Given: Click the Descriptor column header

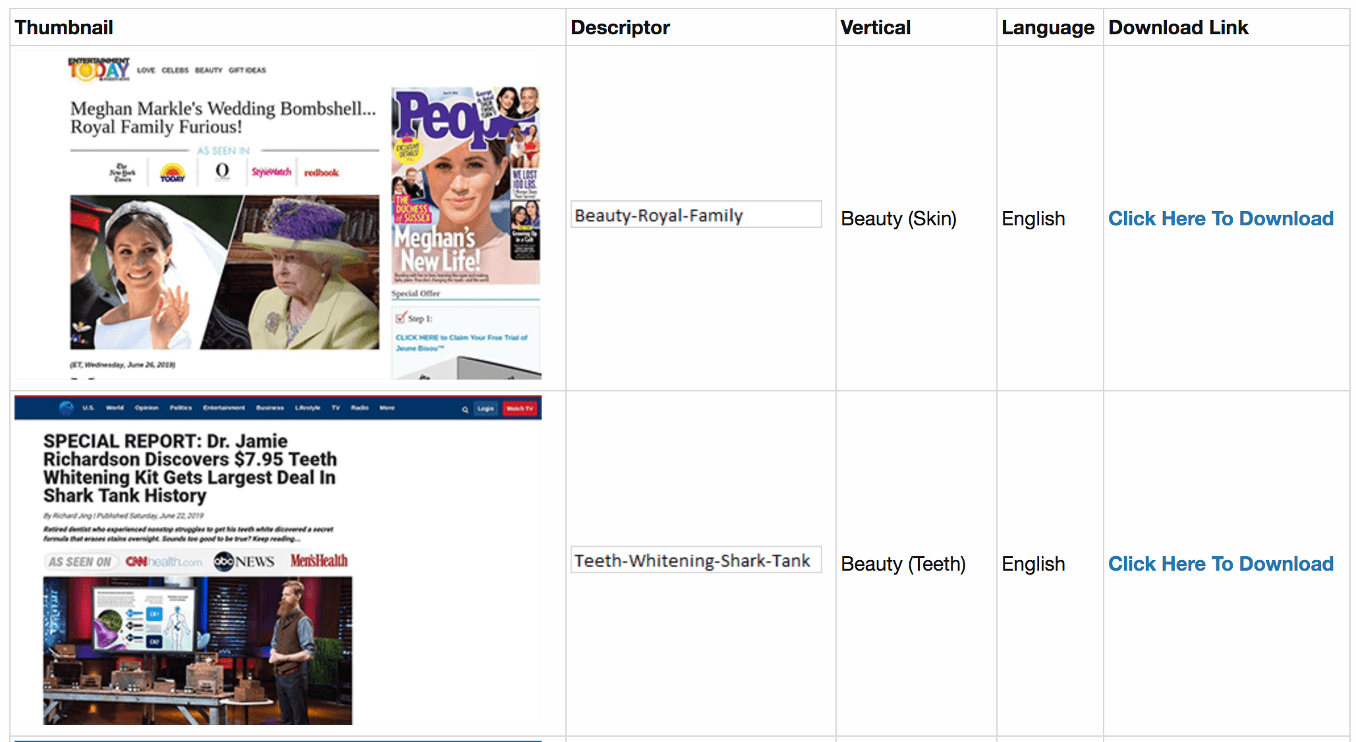Looking at the screenshot, I should (x=620, y=27).
